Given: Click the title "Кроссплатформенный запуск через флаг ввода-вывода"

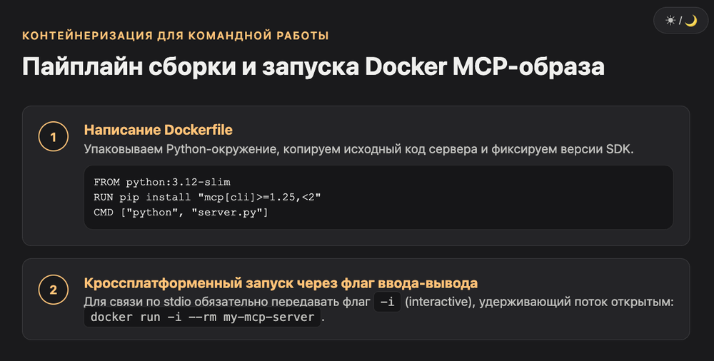Looking at the screenshot, I should coord(281,283).
